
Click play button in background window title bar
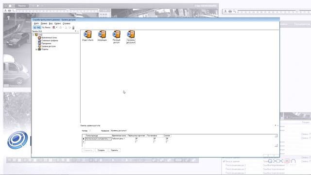(x=38, y=6)
